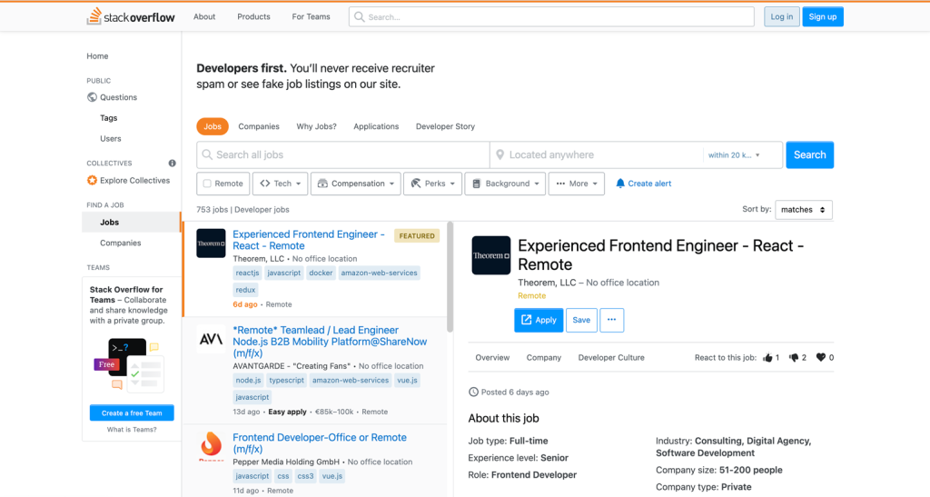
Task: Switch to the Companies tab
Action: coord(259,126)
